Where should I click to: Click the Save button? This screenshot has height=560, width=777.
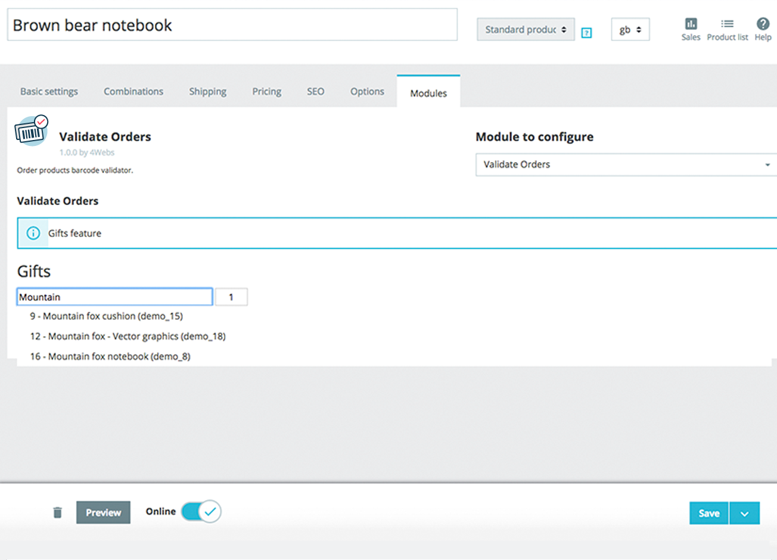click(x=708, y=513)
